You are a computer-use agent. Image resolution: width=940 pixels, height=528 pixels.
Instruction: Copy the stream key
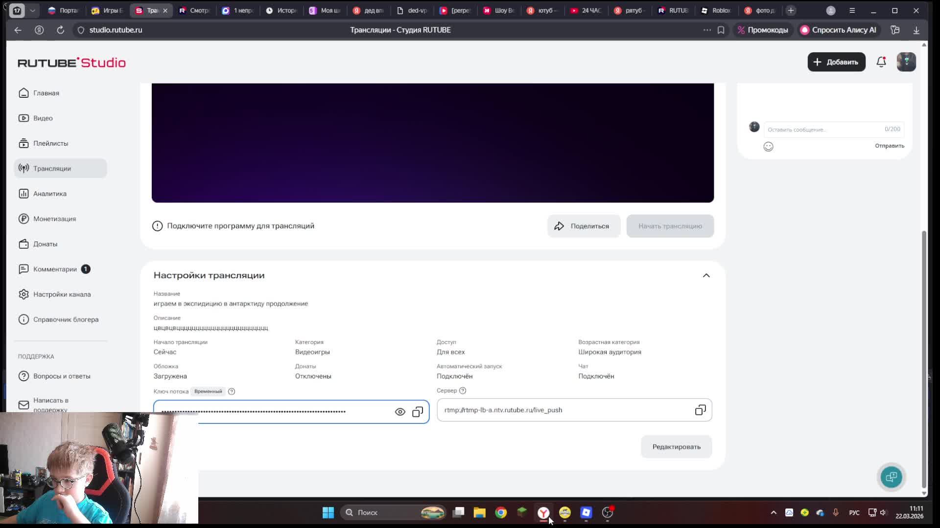pyautogui.click(x=418, y=412)
